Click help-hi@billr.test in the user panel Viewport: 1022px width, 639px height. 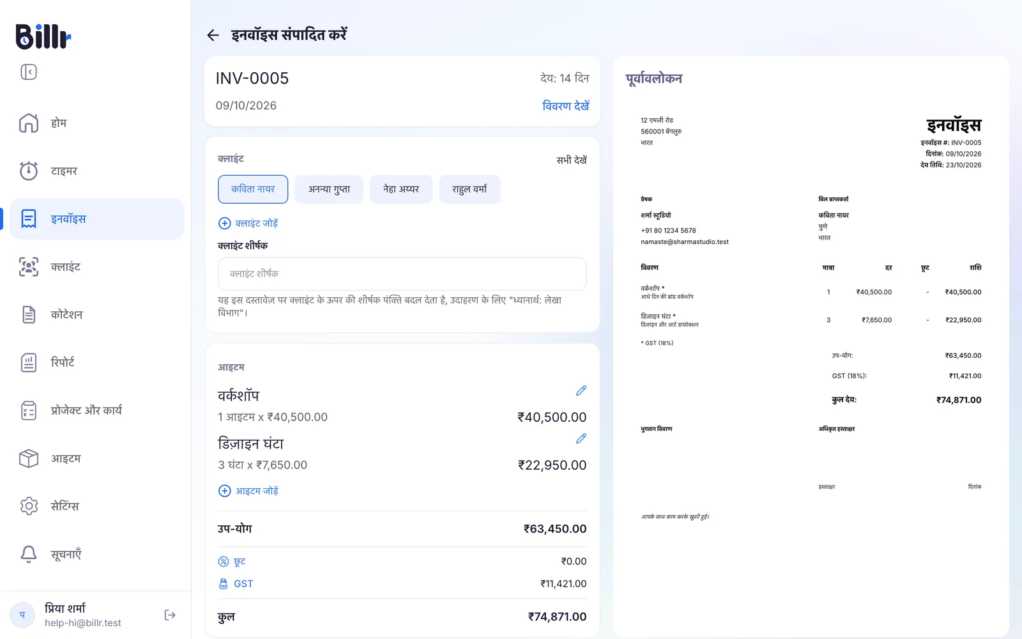click(x=83, y=623)
